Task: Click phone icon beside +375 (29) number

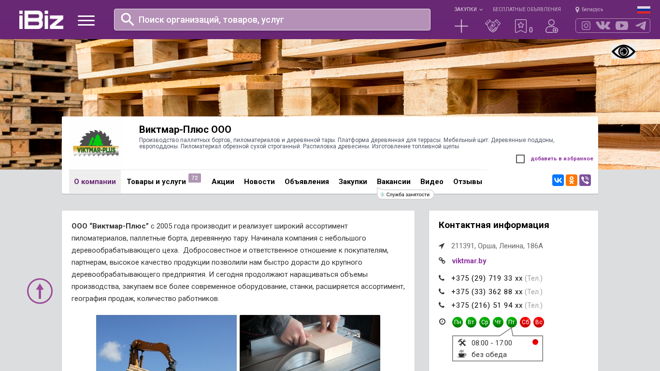Action: click(442, 278)
